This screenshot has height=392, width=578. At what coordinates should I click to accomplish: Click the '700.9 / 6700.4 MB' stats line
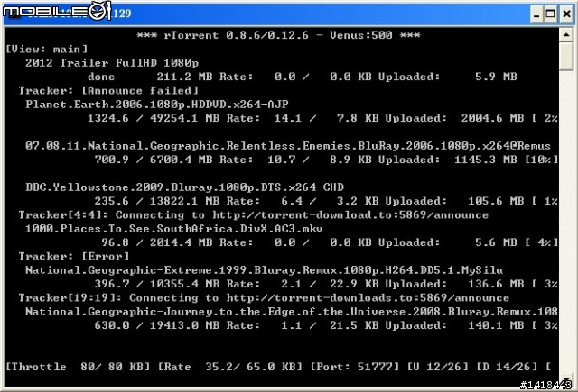pos(326,160)
